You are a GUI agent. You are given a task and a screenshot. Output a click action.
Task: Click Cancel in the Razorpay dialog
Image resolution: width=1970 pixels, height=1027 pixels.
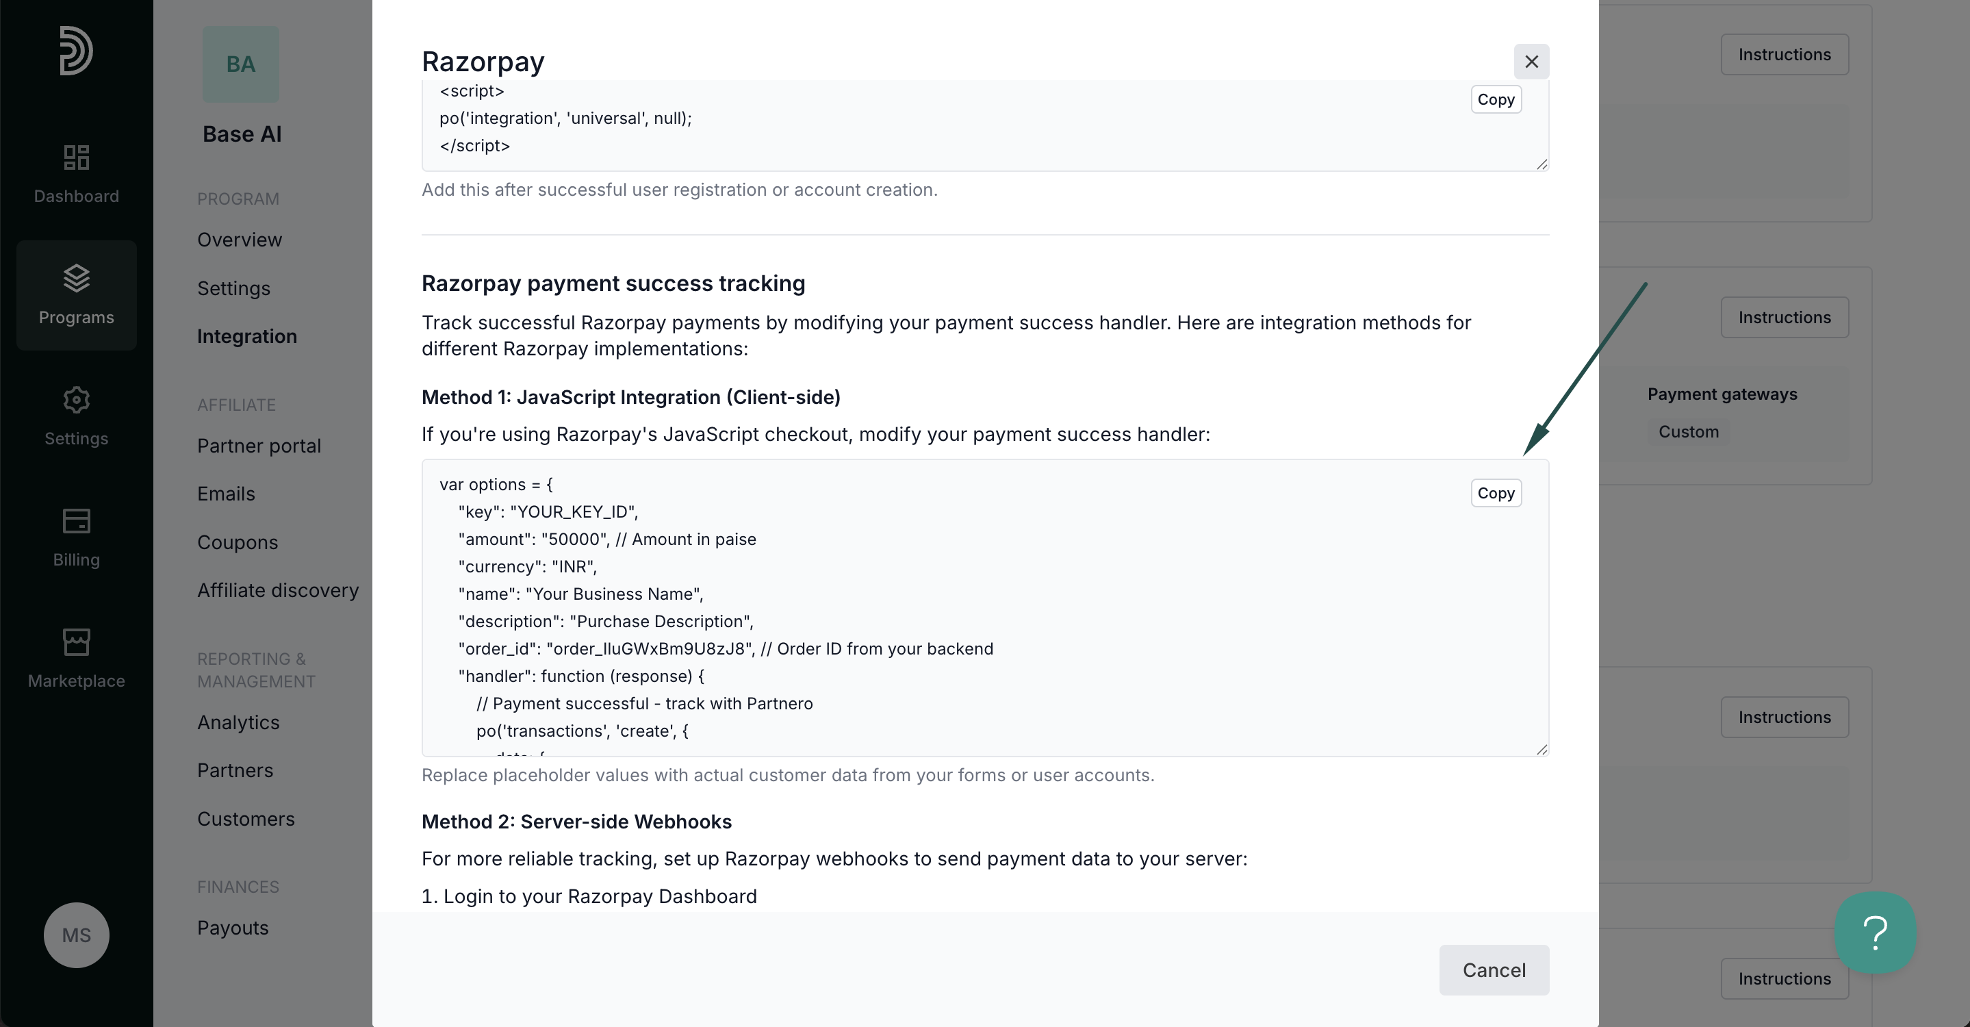click(x=1494, y=969)
